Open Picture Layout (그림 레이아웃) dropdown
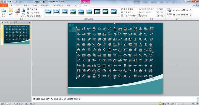 click(x=129, y=15)
